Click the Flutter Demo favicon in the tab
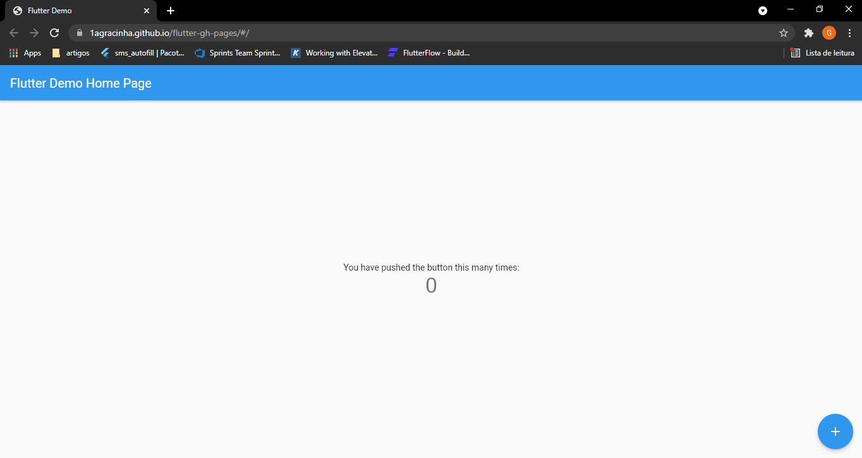 click(x=17, y=10)
